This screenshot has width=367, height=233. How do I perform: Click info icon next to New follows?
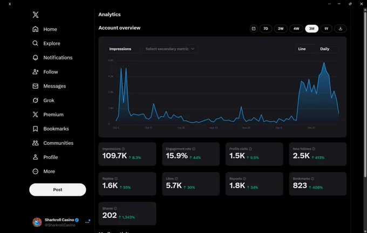tap(314, 149)
